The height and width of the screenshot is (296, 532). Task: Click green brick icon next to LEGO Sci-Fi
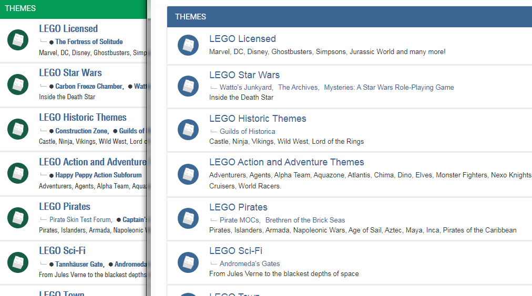(18, 262)
